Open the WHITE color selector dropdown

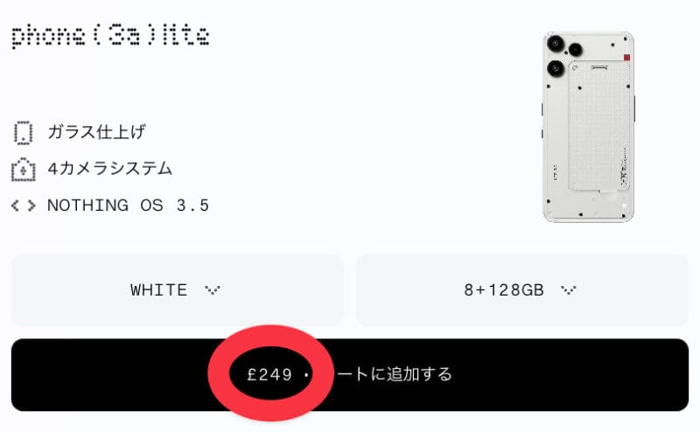click(178, 290)
